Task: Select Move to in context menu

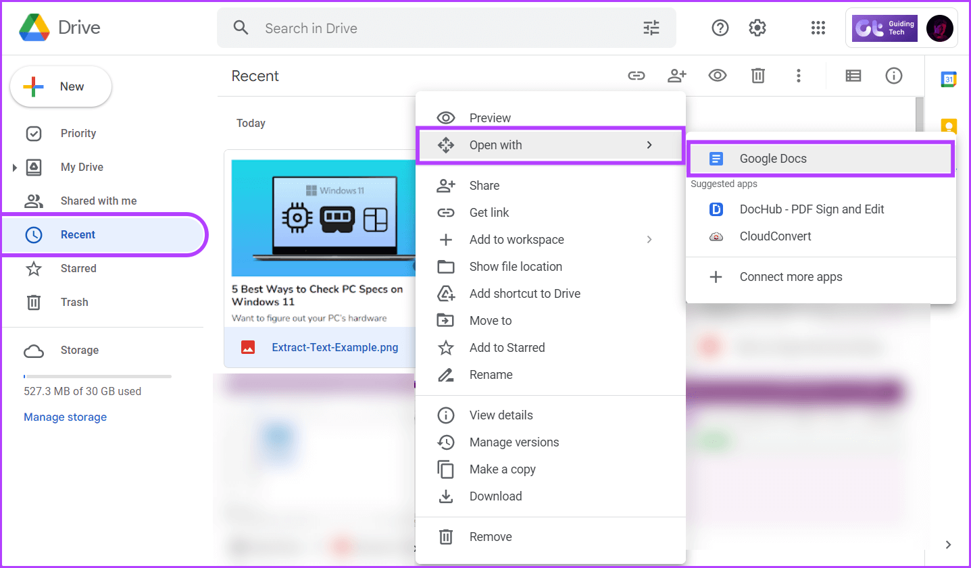Action: [x=551, y=320]
